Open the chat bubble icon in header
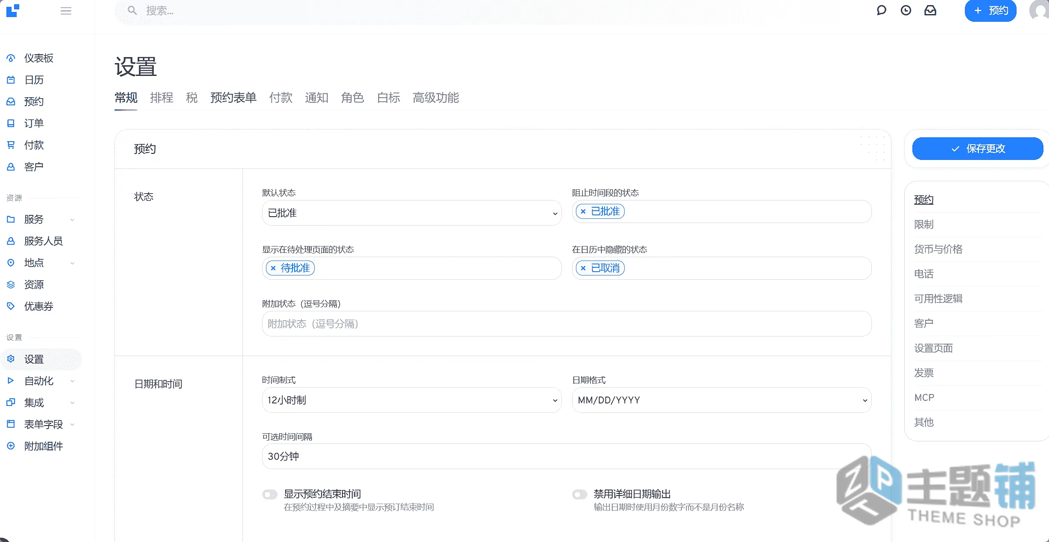 pos(881,10)
